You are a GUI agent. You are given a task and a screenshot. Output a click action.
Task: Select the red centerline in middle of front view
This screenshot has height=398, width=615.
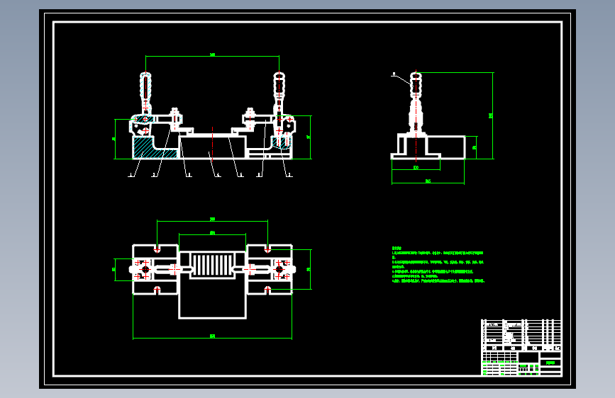(x=212, y=143)
